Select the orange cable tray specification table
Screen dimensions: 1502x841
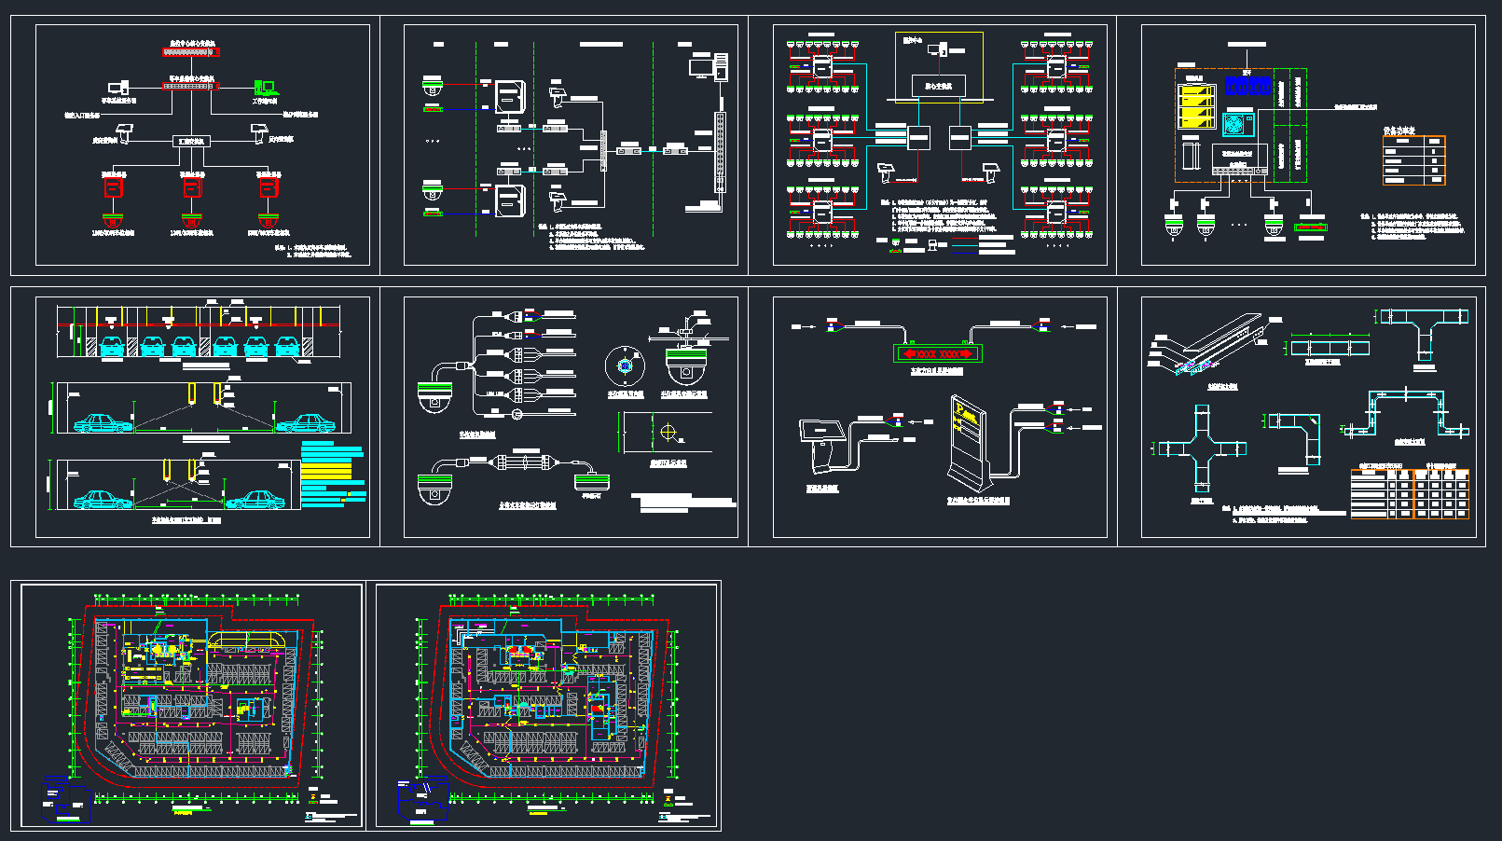(x=1410, y=492)
